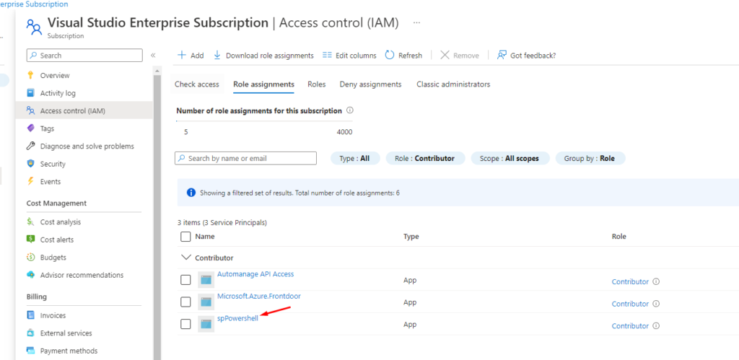Open the Role : Contributor filter
The width and height of the screenshot is (739, 360).
point(426,158)
